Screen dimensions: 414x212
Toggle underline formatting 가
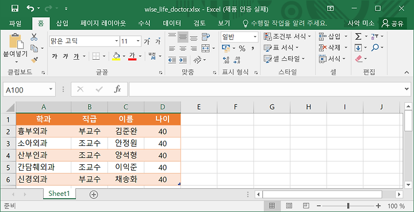[76, 56]
